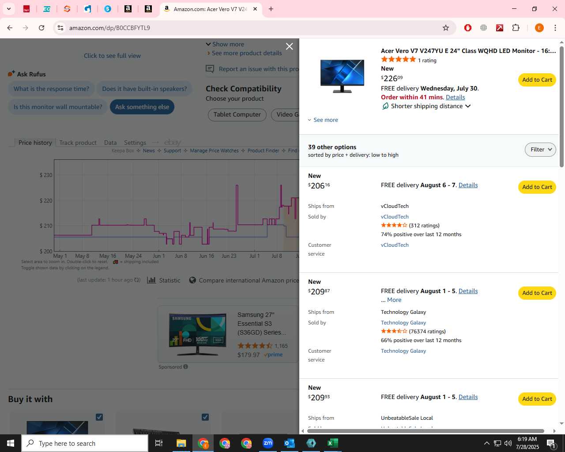Open the pinned blue circle S tab
The width and height of the screenshot is (565, 452).
tap(108, 9)
